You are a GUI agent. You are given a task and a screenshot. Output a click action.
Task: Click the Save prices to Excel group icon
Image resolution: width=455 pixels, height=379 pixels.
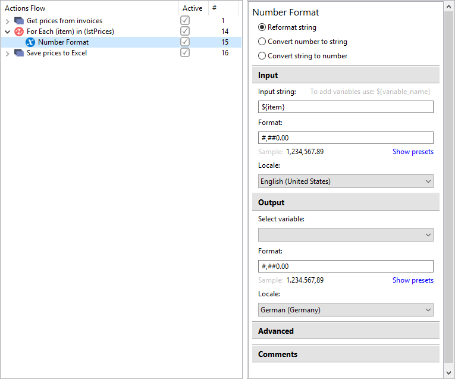tap(19, 53)
